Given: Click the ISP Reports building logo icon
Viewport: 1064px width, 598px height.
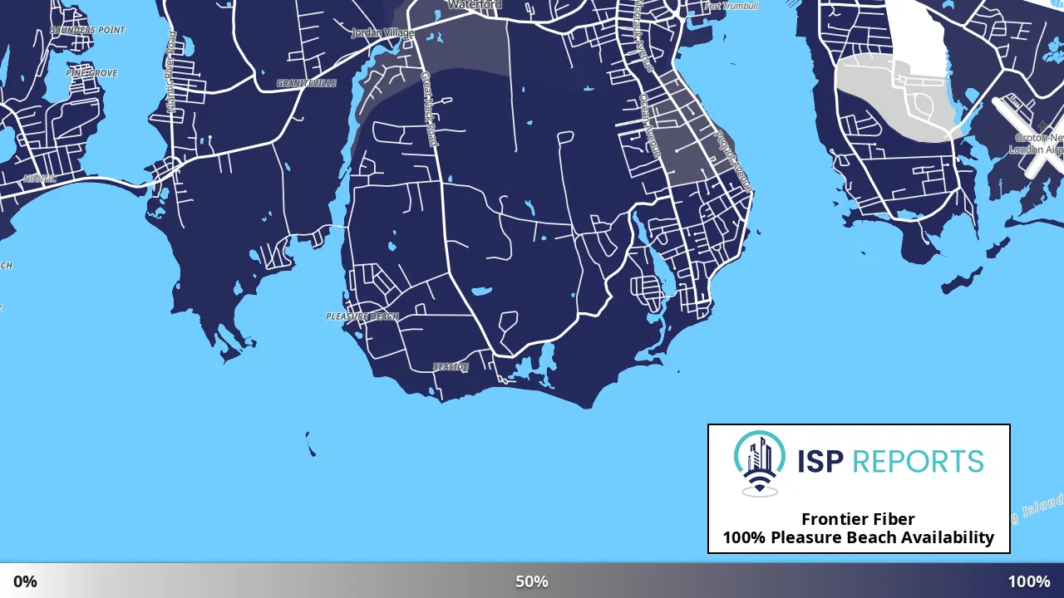Looking at the screenshot, I should click(759, 463).
